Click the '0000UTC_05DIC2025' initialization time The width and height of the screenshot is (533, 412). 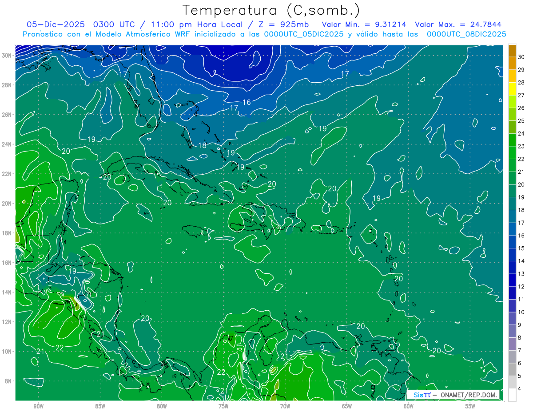[x=304, y=34]
